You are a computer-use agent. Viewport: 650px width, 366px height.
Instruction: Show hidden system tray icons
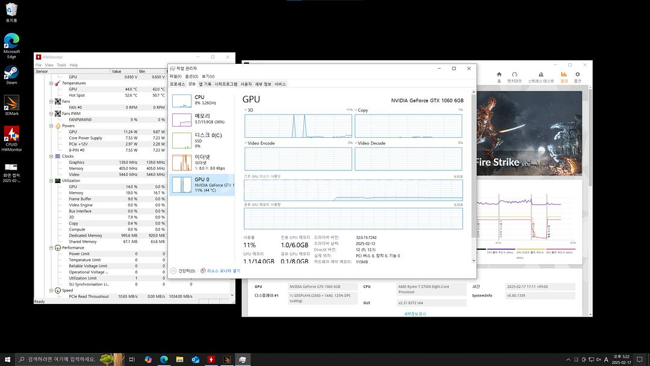click(568, 359)
